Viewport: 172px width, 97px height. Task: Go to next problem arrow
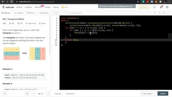click(x=48, y=93)
